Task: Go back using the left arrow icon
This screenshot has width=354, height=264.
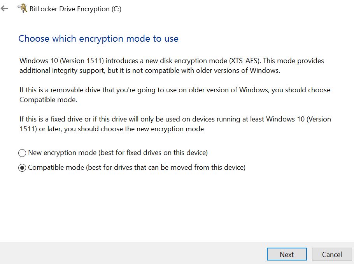Action: [x=4, y=9]
